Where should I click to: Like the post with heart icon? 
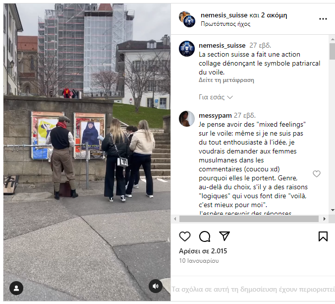(x=185, y=236)
